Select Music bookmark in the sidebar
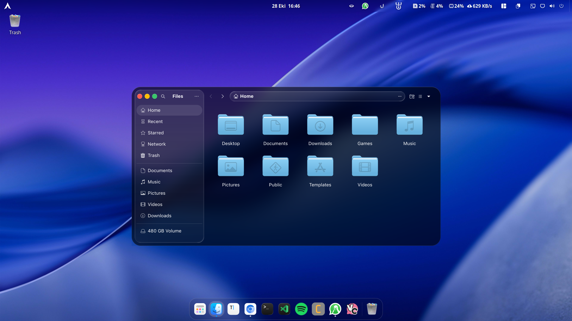 (x=169, y=182)
